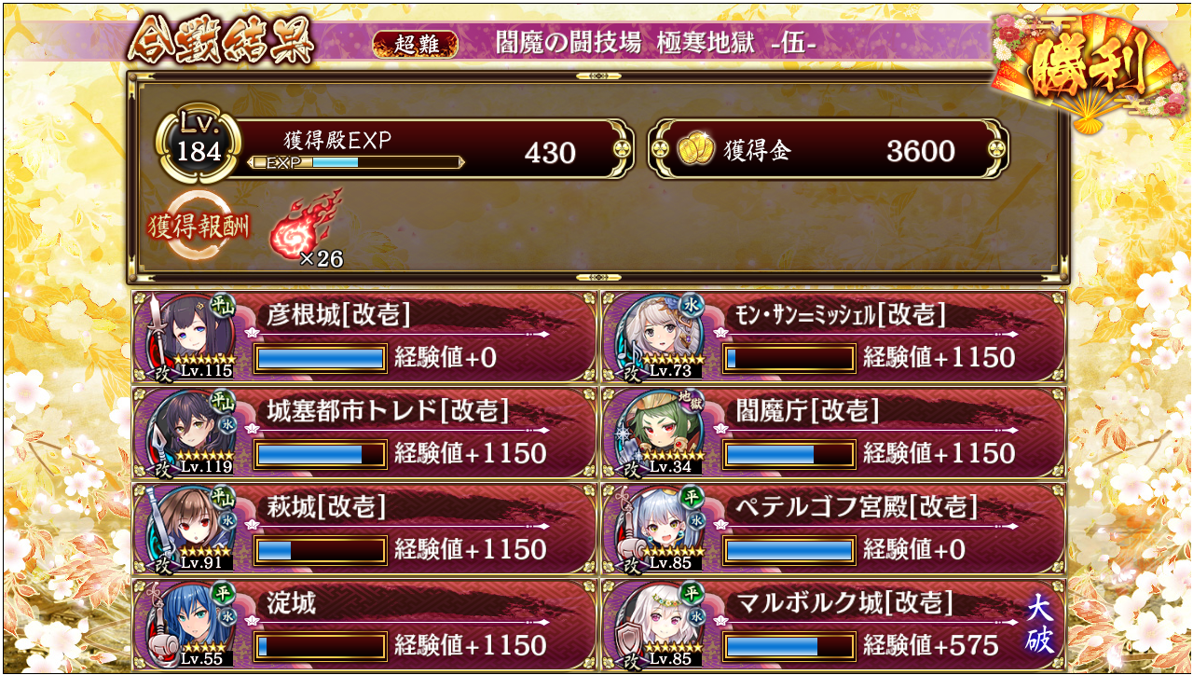
Task: Click the 獲得殿EXP progress bar
Action: [x=357, y=162]
